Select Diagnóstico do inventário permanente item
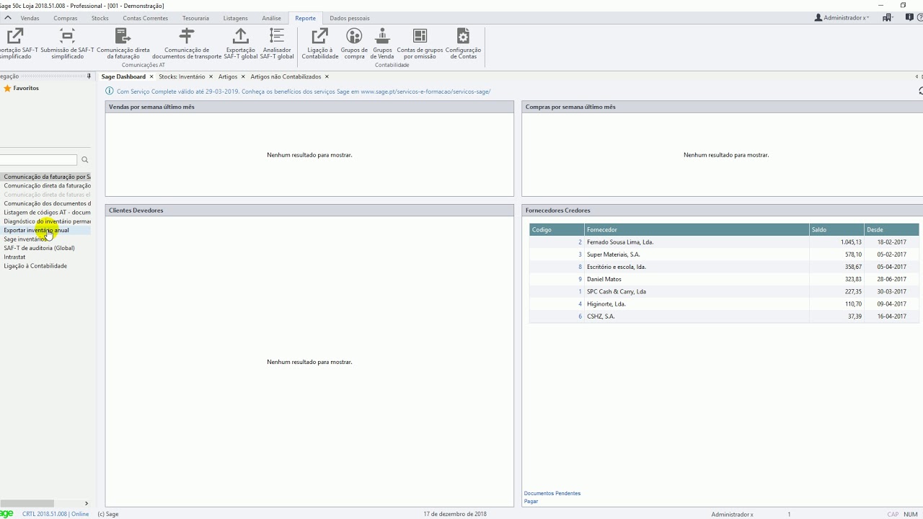 [x=47, y=221]
